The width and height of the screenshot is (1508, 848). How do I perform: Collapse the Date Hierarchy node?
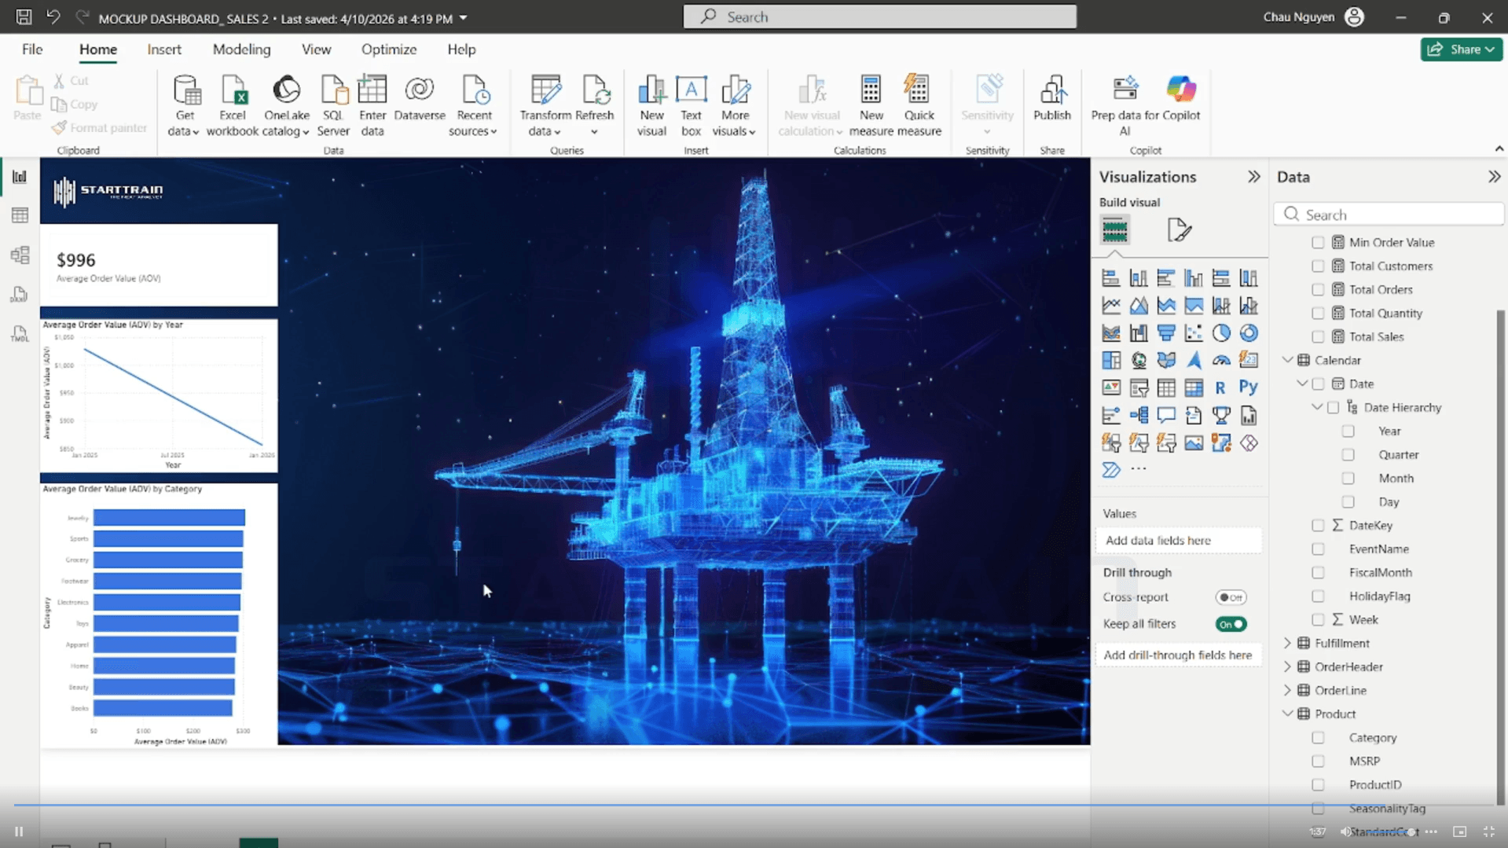click(x=1317, y=407)
